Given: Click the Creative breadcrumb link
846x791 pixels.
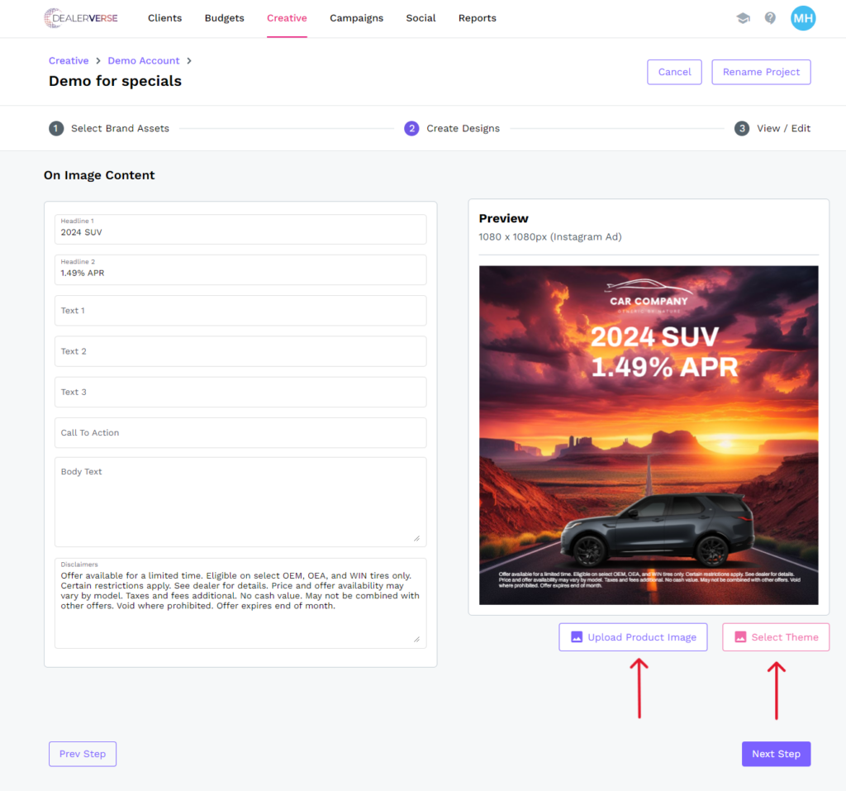Looking at the screenshot, I should 69,60.
